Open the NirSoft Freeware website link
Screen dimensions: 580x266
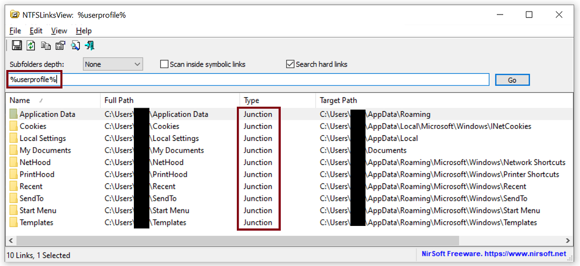[x=493, y=254]
